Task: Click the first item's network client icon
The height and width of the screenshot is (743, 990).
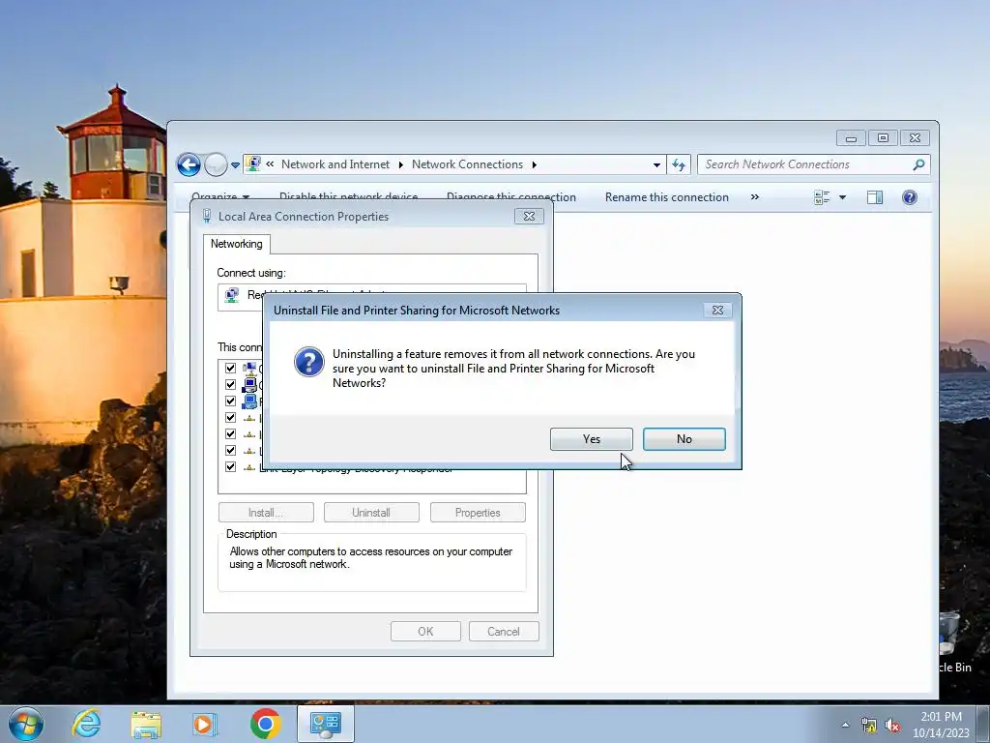Action: [249, 368]
